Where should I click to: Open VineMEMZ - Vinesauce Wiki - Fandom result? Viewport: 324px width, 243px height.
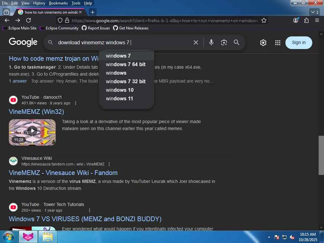click(x=63, y=173)
